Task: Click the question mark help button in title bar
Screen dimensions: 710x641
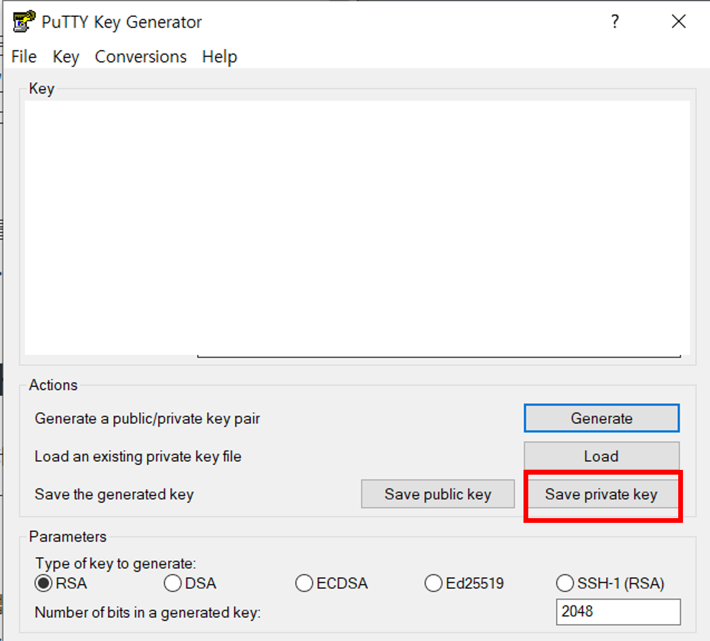Action: click(615, 22)
